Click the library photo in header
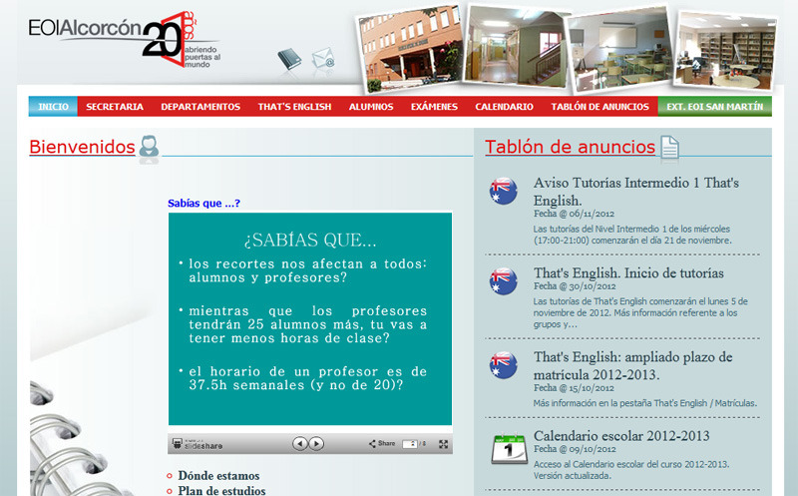Viewport: 798px width, 496px height. (726, 51)
